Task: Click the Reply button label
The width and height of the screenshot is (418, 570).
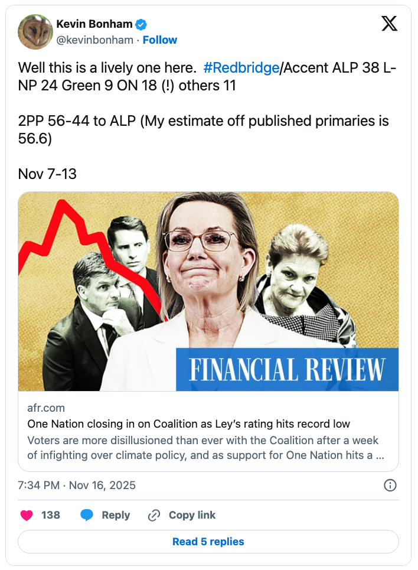Action: [116, 515]
